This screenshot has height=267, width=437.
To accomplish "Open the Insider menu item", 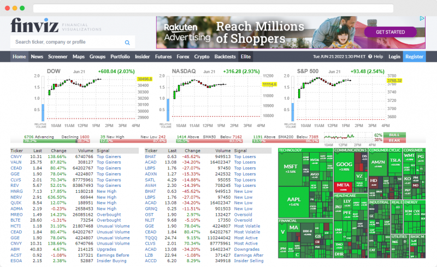I will tap(143, 57).
